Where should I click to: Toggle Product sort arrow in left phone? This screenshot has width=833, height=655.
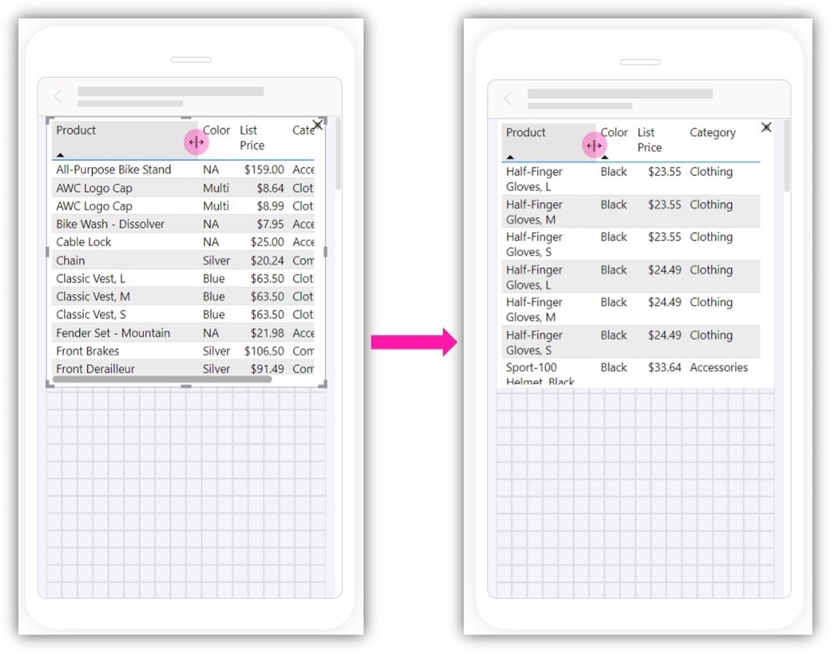pyautogui.click(x=60, y=155)
